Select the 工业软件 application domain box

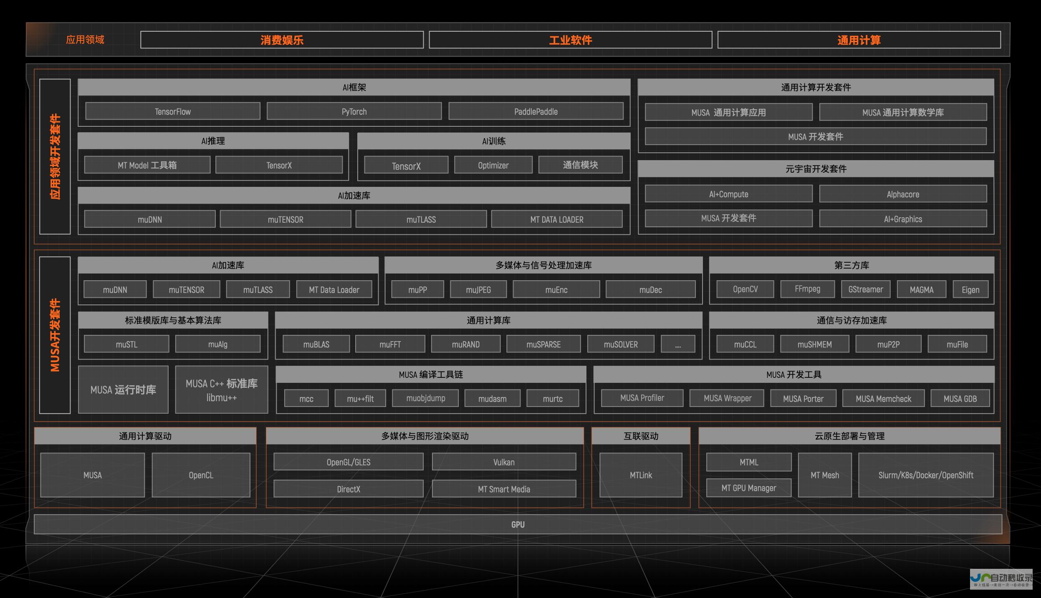click(570, 40)
